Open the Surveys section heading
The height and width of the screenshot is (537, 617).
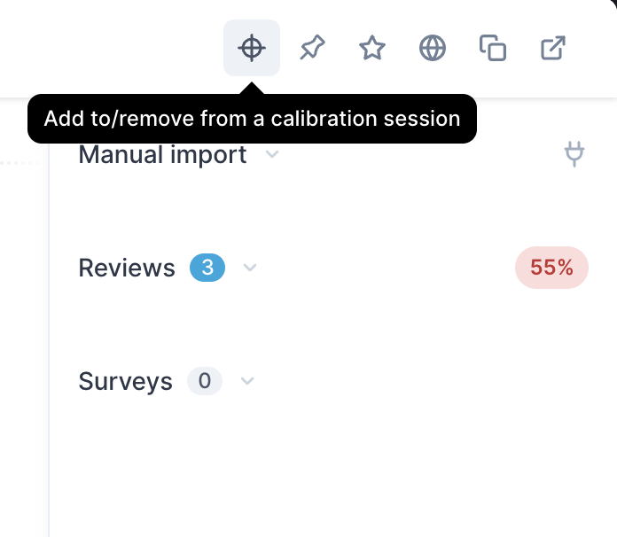pyautogui.click(x=126, y=381)
